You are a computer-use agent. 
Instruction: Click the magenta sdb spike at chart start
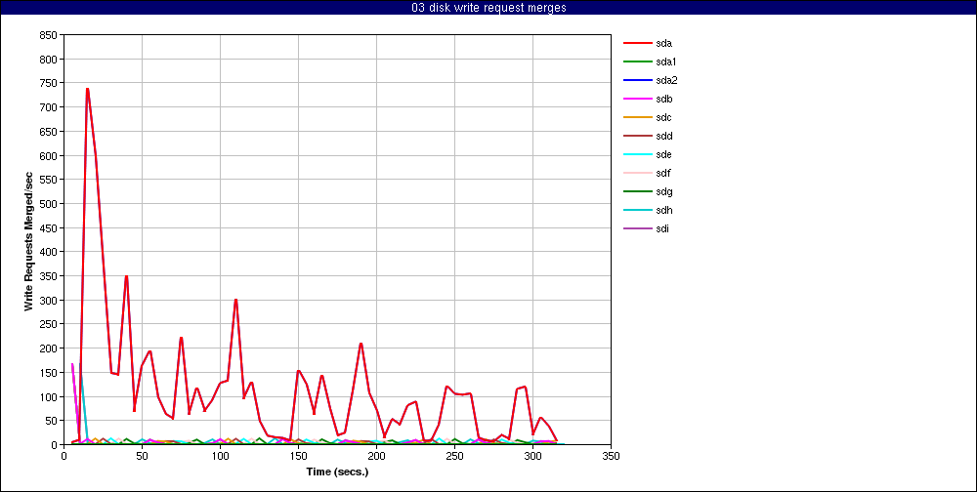point(72,364)
